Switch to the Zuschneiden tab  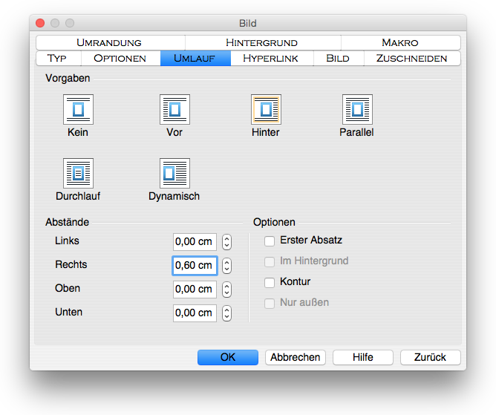click(411, 58)
